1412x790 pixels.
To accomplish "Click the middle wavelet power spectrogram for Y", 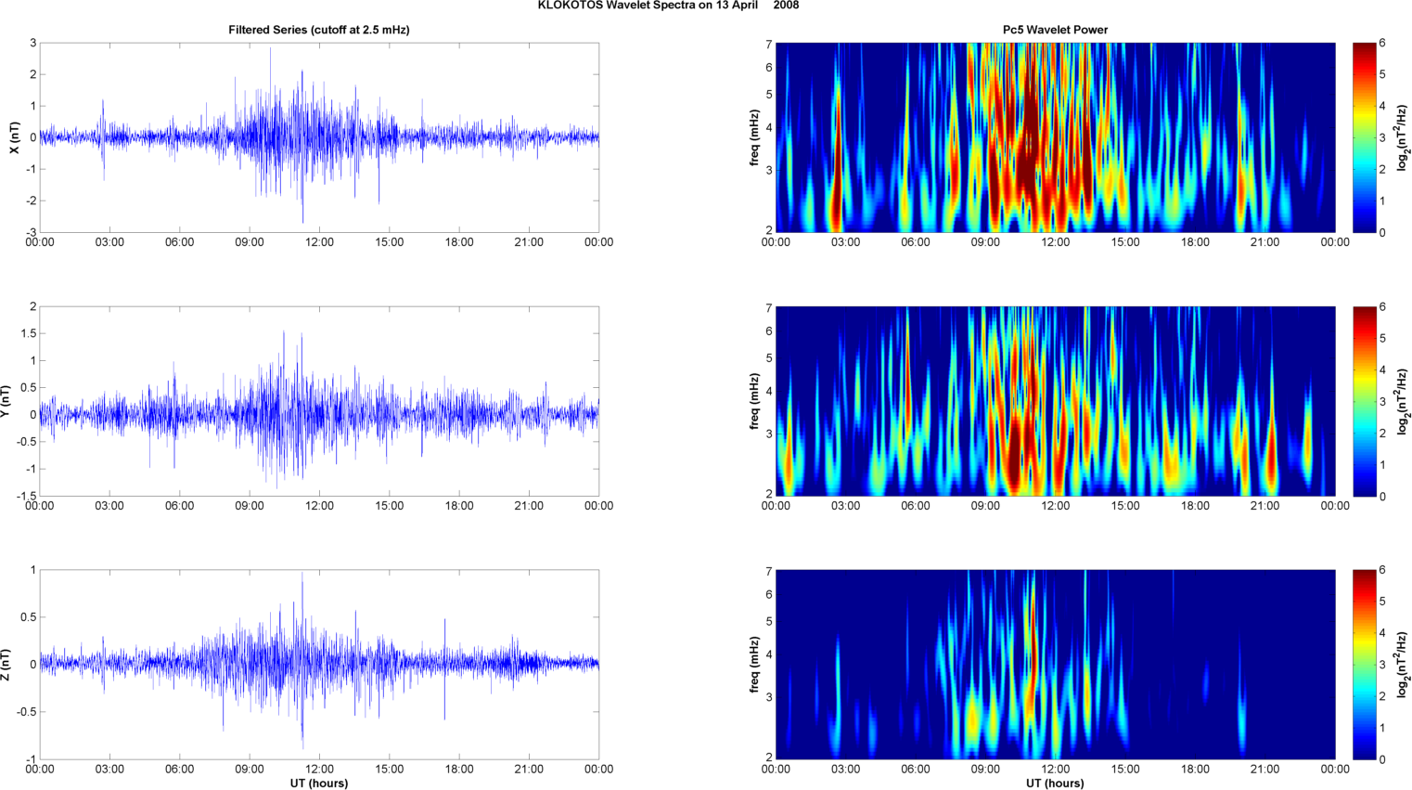I will (x=1055, y=401).
